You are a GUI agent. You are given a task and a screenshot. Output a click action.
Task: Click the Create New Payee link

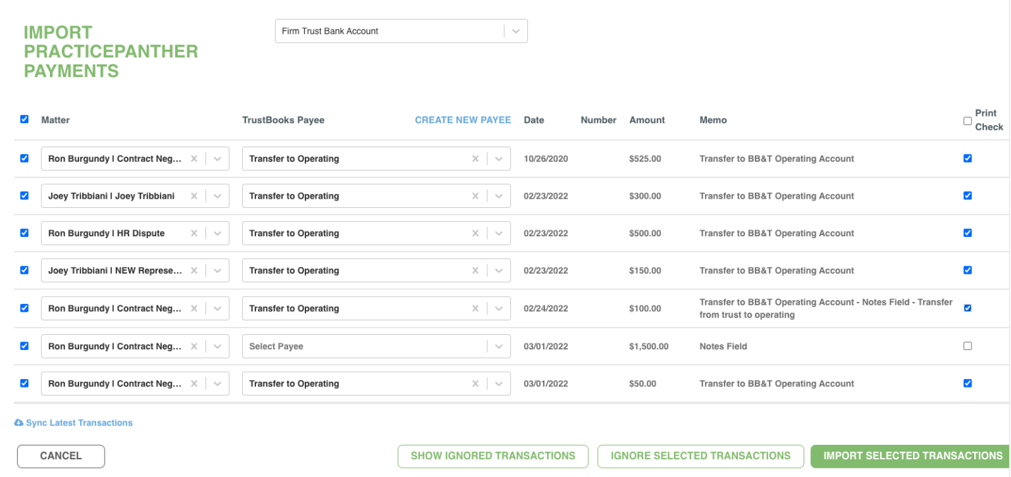[x=463, y=120]
